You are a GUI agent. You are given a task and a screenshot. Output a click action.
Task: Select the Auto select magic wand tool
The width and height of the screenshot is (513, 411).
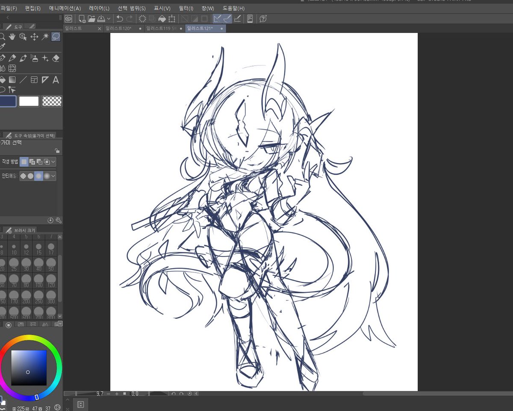pos(45,37)
